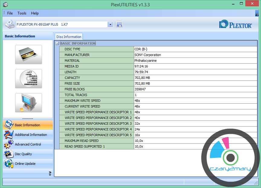Open Online Update section
The height and width of the screenshot is (188, 261).
click(25, 164)
